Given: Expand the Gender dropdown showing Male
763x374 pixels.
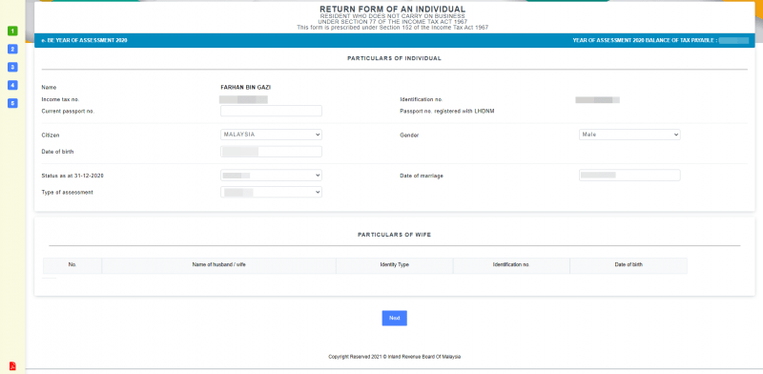Looking at the screenshot, I should (629, 135).
